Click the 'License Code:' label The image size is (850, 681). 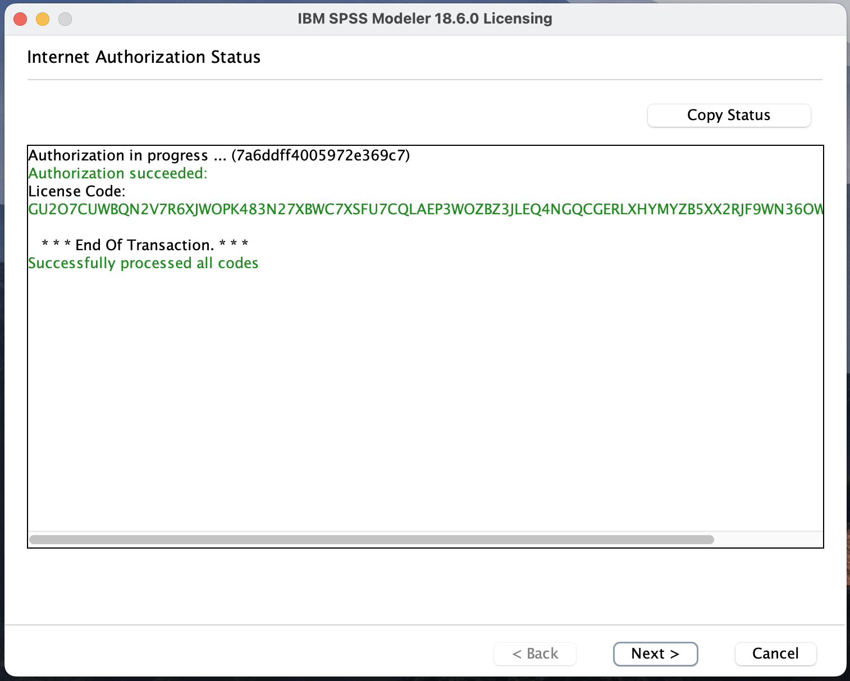pyautogui.click(x=77, y=191)
